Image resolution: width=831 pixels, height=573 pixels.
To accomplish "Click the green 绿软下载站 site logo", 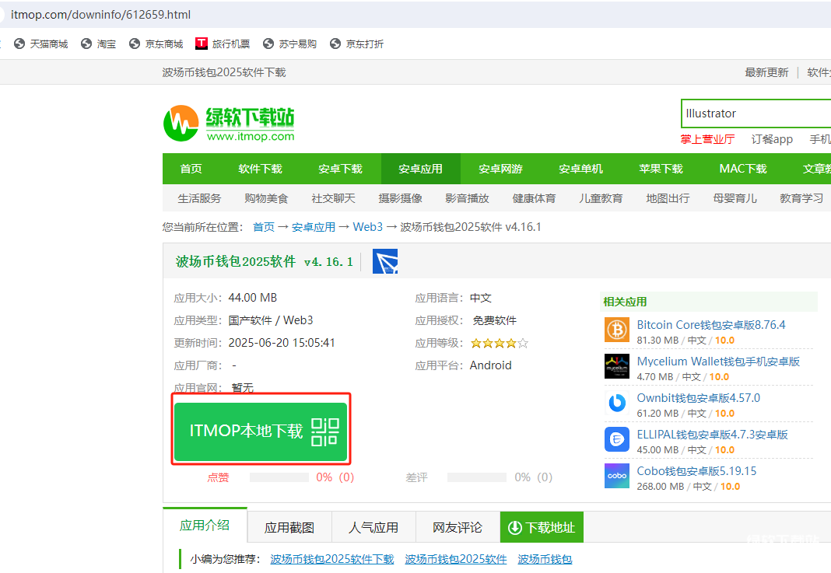I will pyautogui.click(x=229, y=123).
